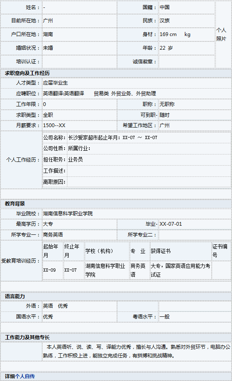Select the 169 cm height value
This screenshot has height=381, width=232.
coord(168,34)
